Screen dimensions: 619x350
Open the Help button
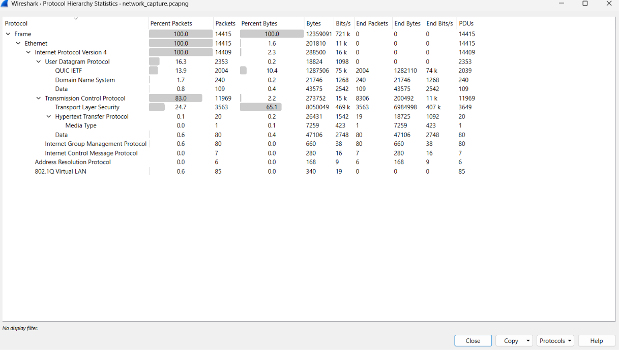pyautogui.click(x=597, y=341)
